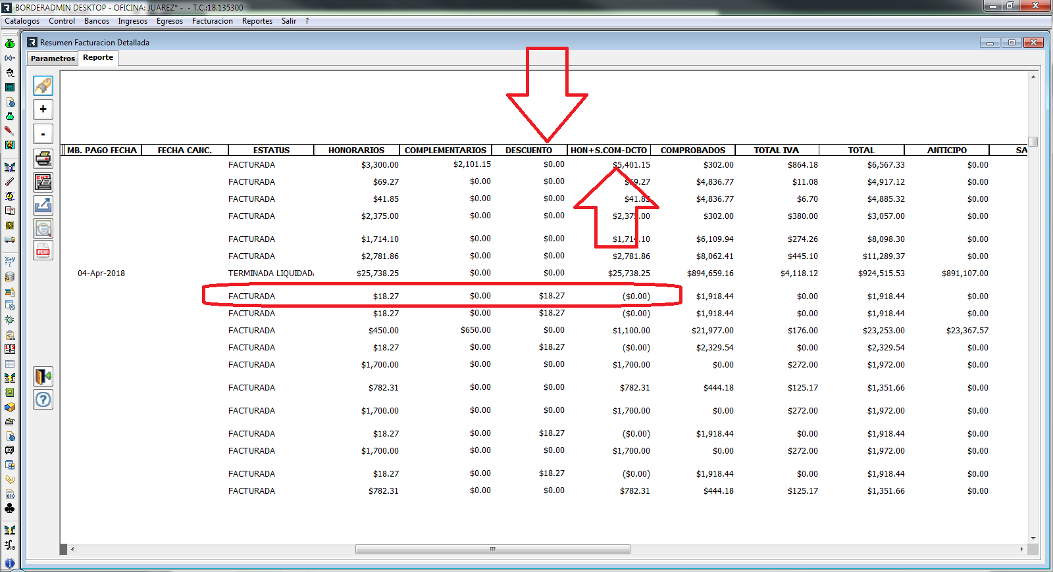Click the $924,515.53 total value
Viewport: 1053px width, 572px height.
click(x=881, y=274)
